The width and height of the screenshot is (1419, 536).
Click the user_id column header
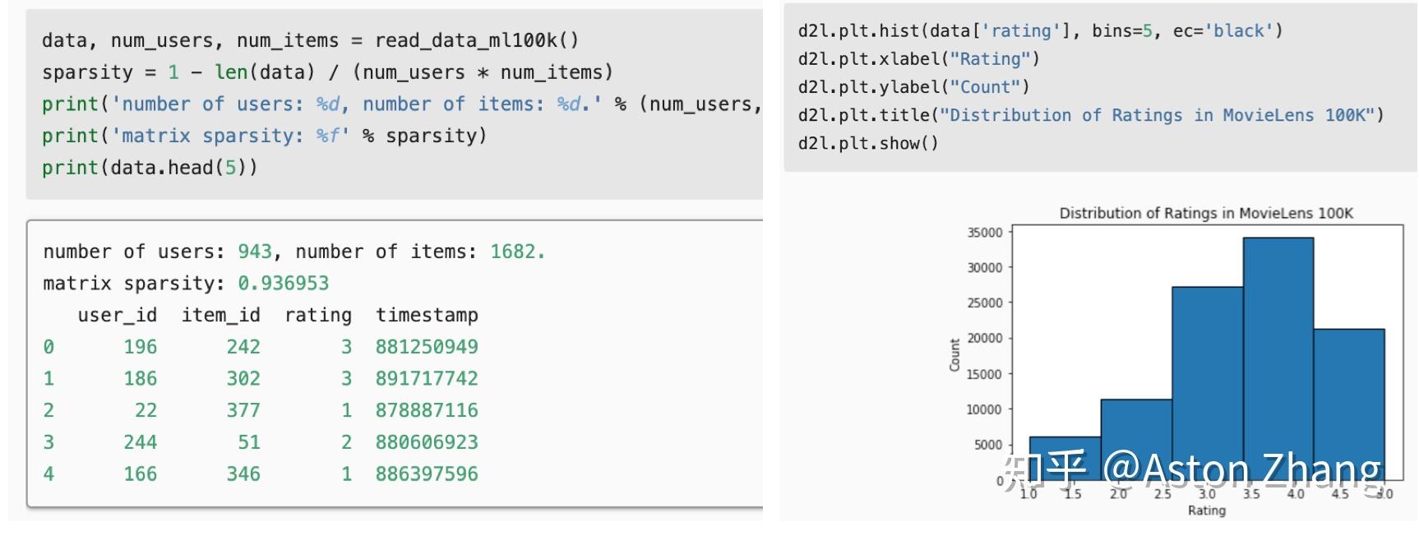tap(117, 315)
